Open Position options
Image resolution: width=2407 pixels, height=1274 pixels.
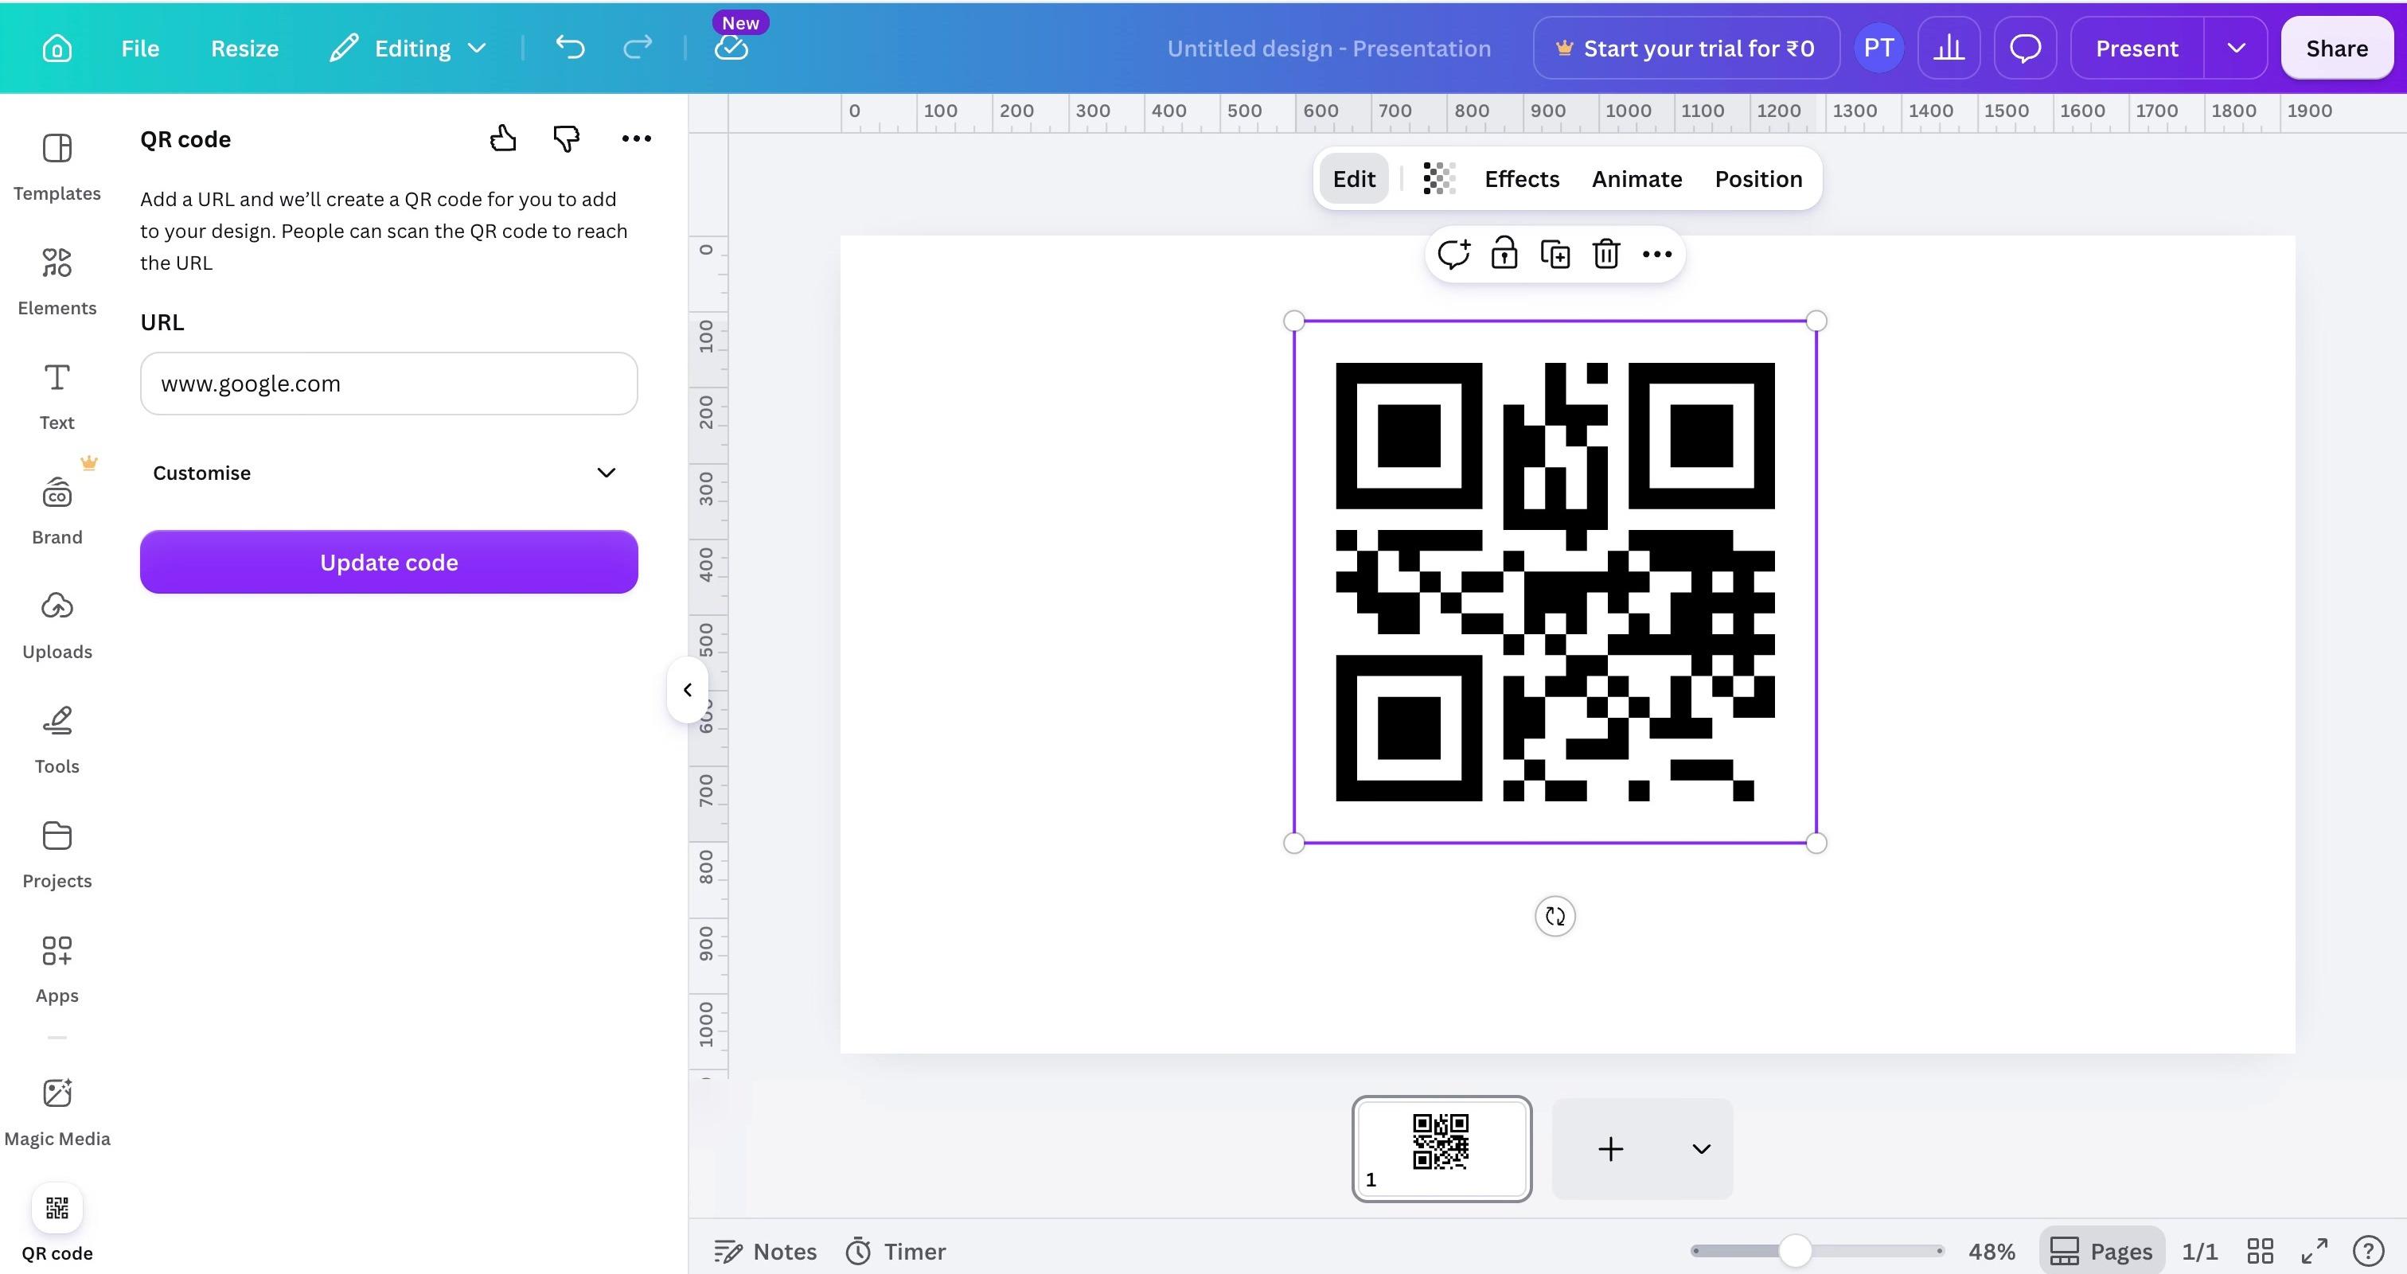1757,178
